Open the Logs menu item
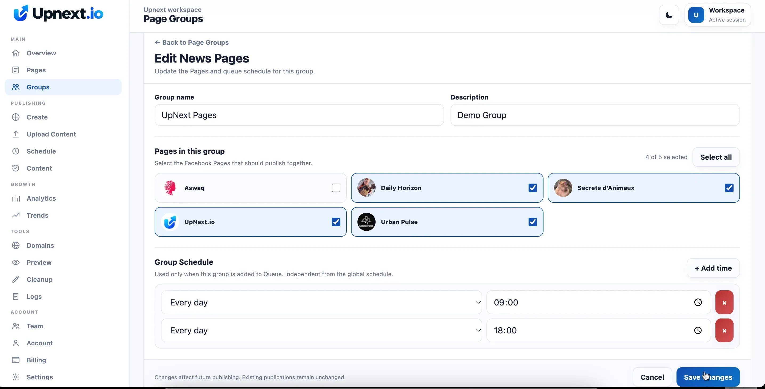This screenshot has height=389, width=765. (x=63, y=296)
